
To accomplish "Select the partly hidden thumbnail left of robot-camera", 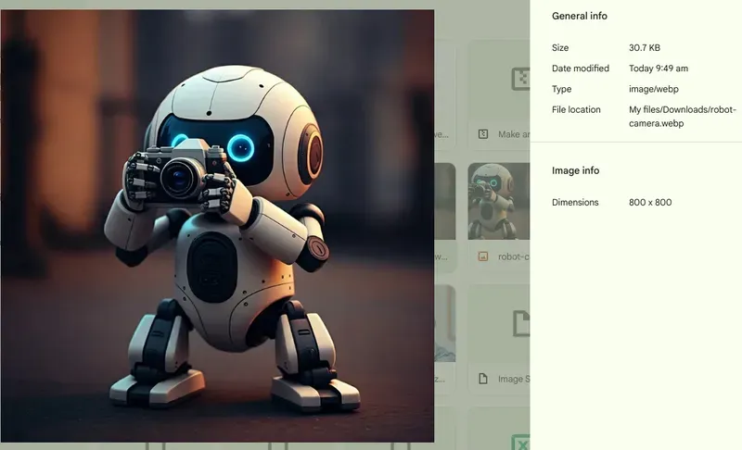I will (x=444, y=201).
